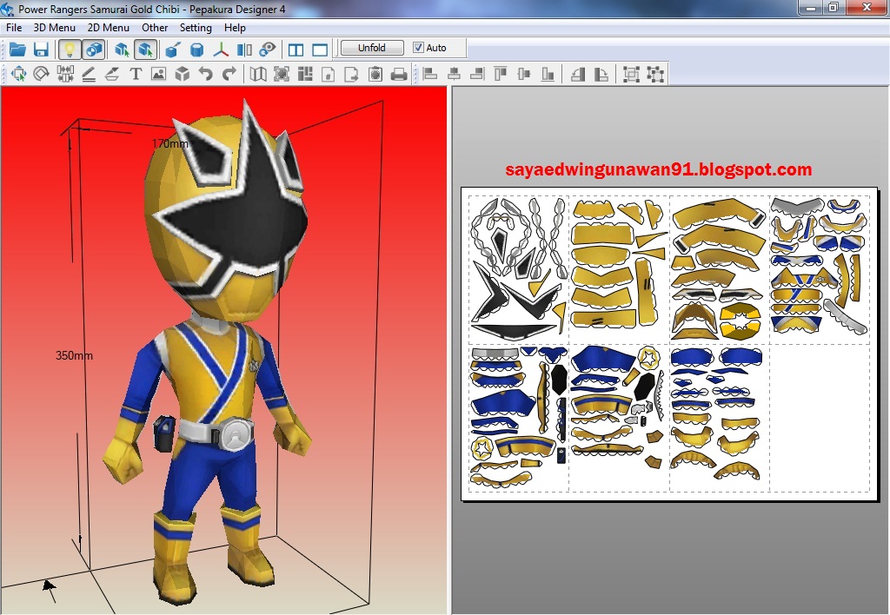The width and height of the screenshot is (890, 615).
Task: Open the 3D Menu
Action: [55, 27]
